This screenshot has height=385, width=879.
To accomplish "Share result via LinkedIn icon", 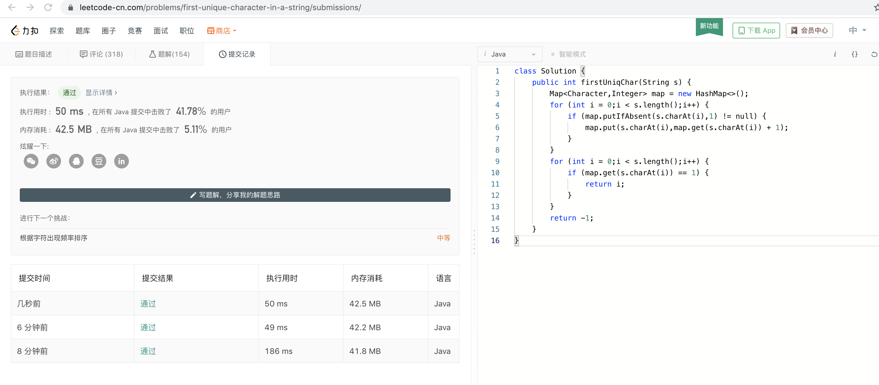I will point(122,161).
